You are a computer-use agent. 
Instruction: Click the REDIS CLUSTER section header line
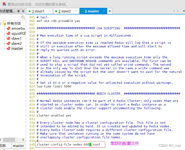[x=108, y=94]
